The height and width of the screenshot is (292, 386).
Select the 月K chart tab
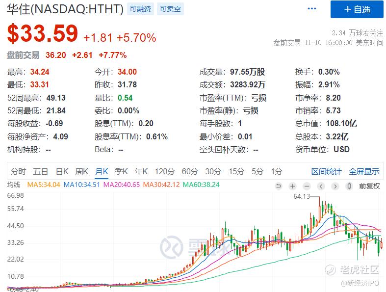pyautogui.click(x=102, y=171)
